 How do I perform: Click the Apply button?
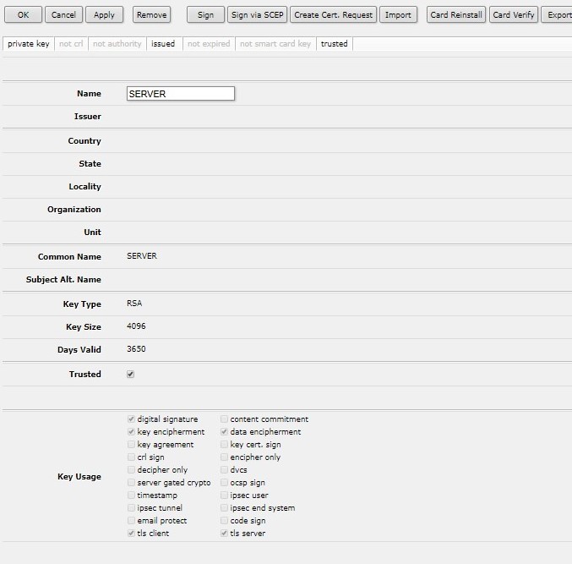[104, 15]
